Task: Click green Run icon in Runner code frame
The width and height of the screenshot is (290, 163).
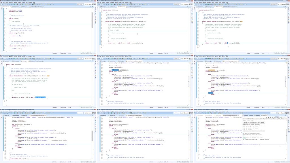Action: click(x=15, y=4)
